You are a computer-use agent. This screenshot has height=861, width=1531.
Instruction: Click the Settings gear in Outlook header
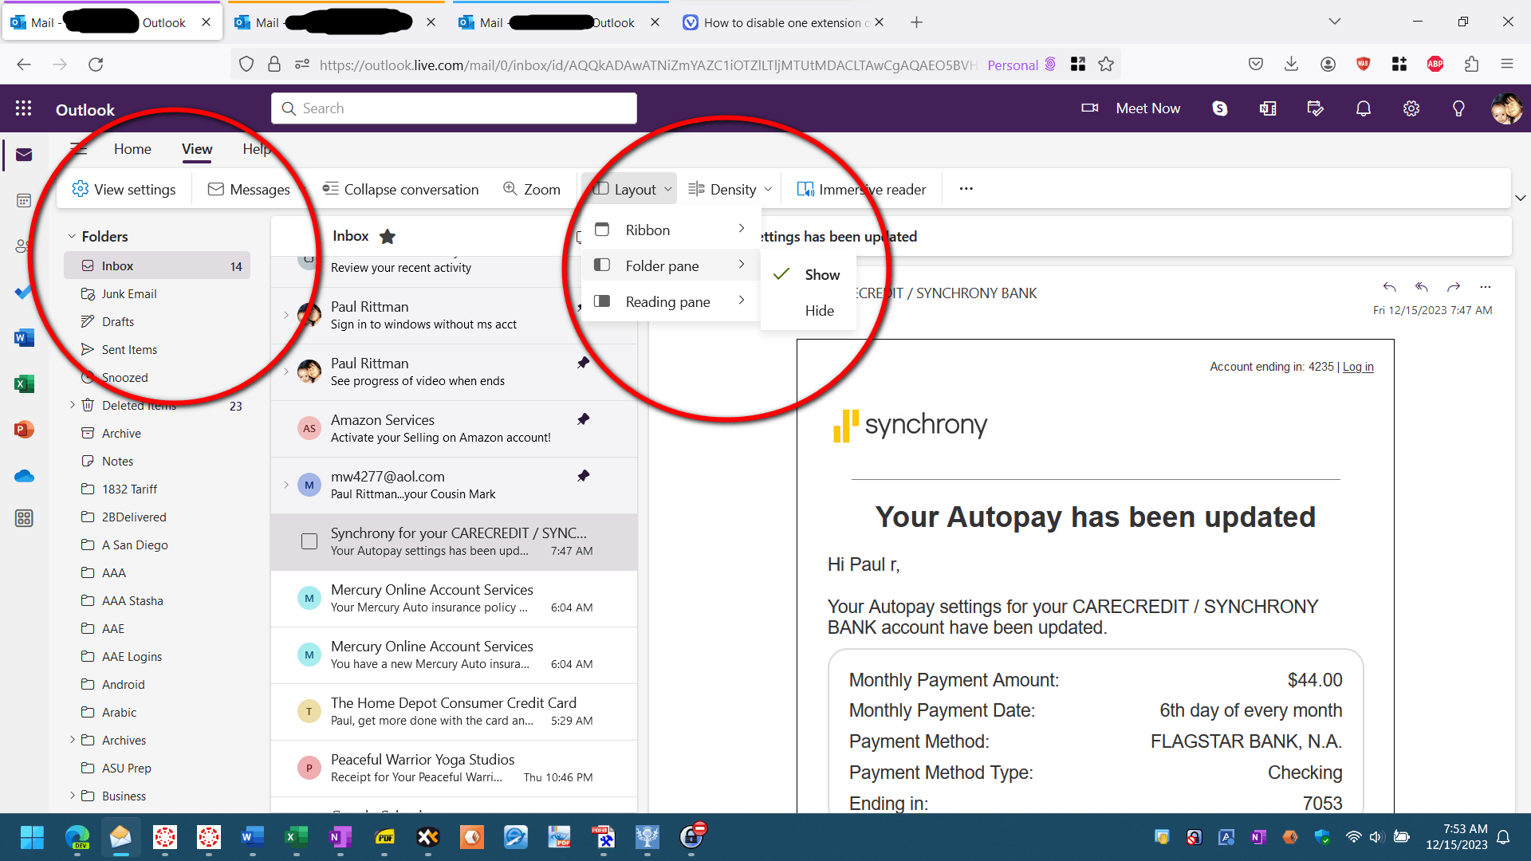click(1411, 108)
